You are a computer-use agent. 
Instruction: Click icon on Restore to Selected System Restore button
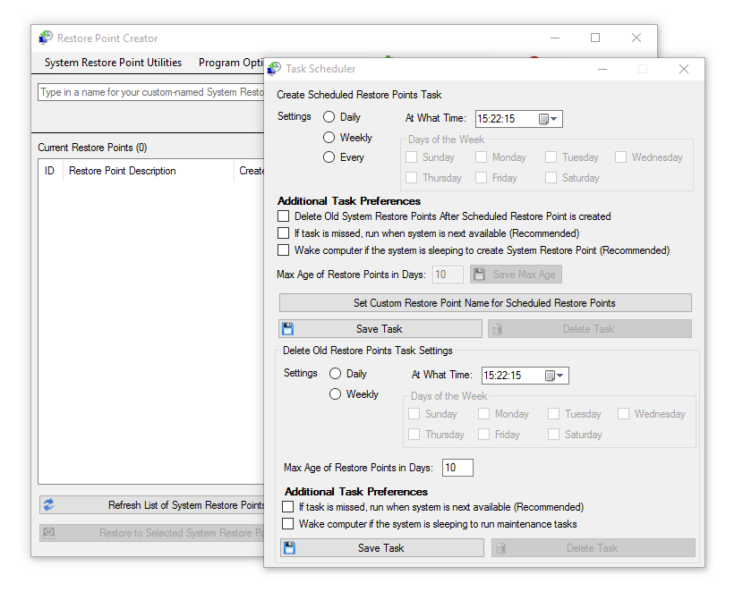49,533
